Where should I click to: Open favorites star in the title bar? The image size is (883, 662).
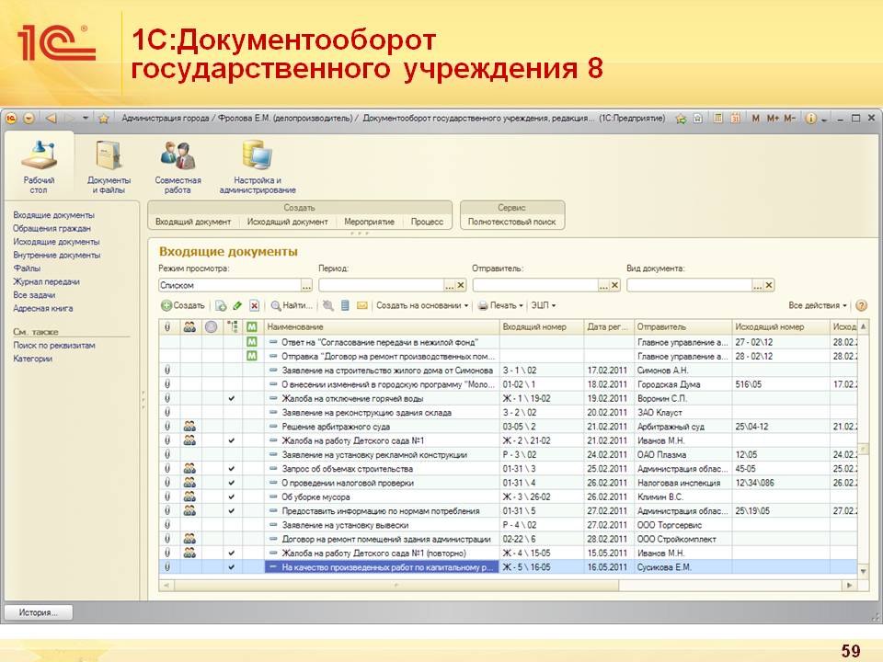pyautogui.click(x=103, y=119)
